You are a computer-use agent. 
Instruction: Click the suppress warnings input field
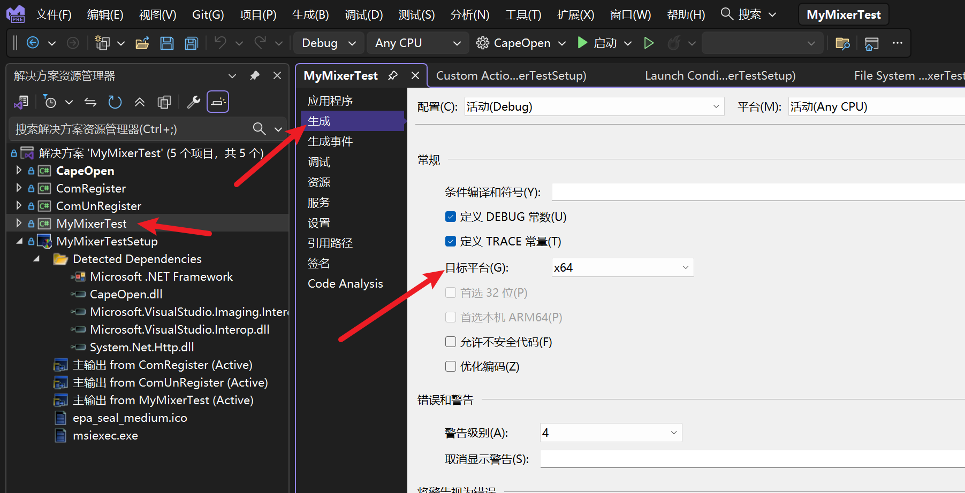coord(753,459)
